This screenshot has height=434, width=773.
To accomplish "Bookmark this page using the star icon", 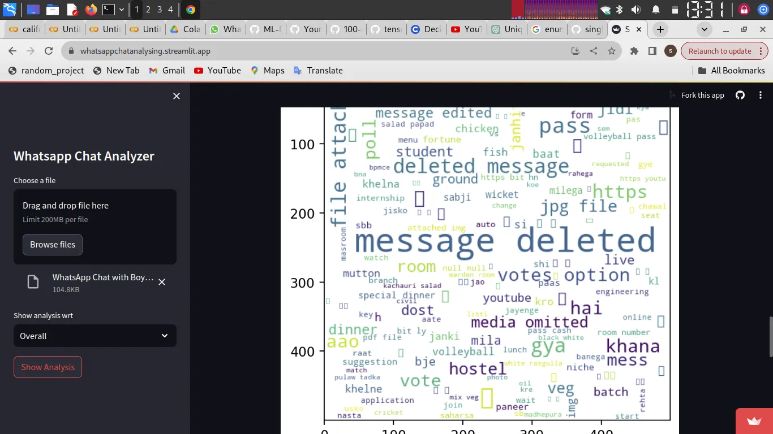I will click(x=612, y=51).
